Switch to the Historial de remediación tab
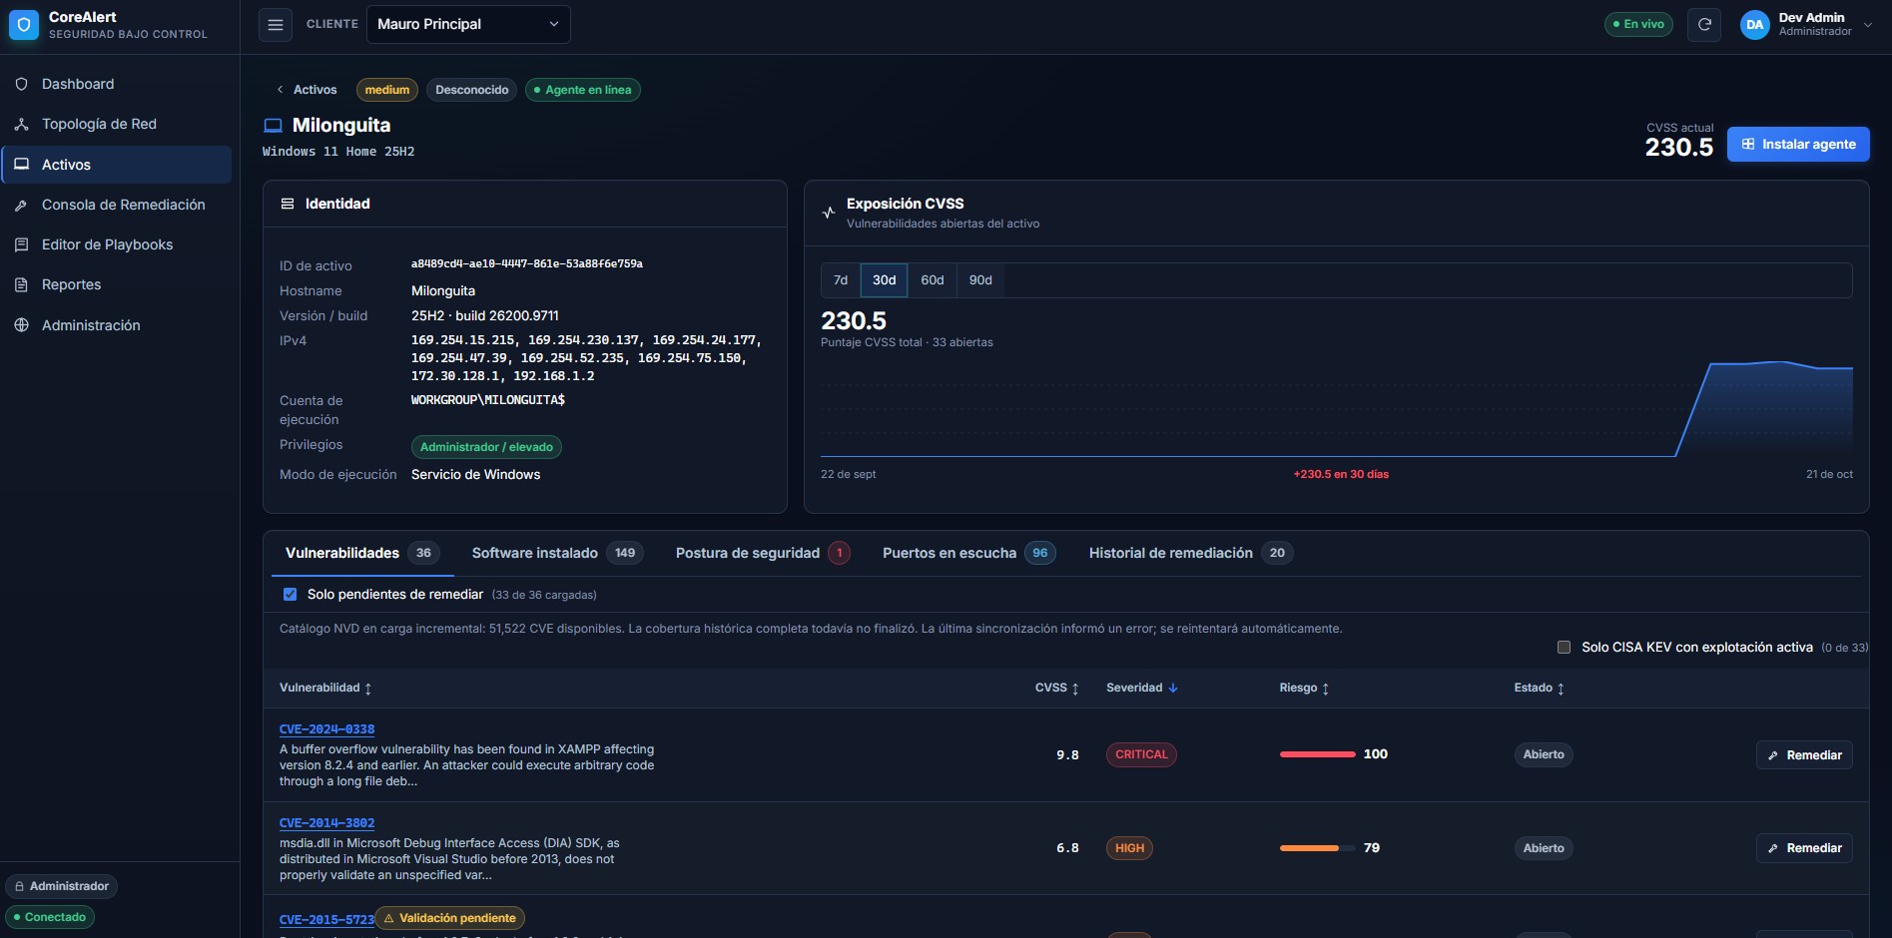The height and width of the screenshot is (938, 1892). click(x=1190, y=553)
